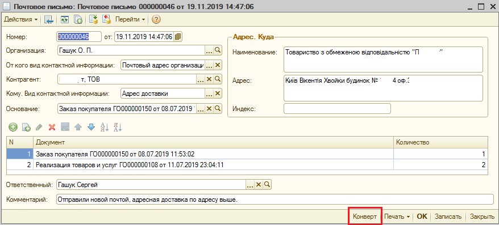Screen dimensions: 499x225
Task: Clear the Контрагент field with X
Action: [209, 79]
